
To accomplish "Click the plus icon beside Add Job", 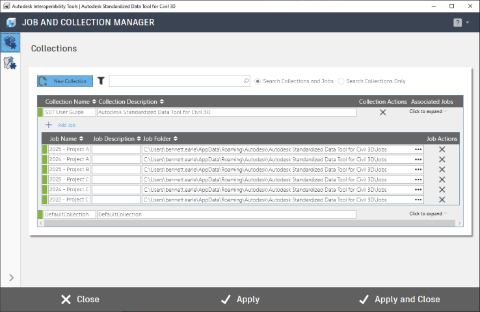I will click(49, 125).
